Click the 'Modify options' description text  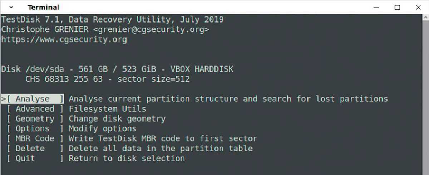pos(102,128)
